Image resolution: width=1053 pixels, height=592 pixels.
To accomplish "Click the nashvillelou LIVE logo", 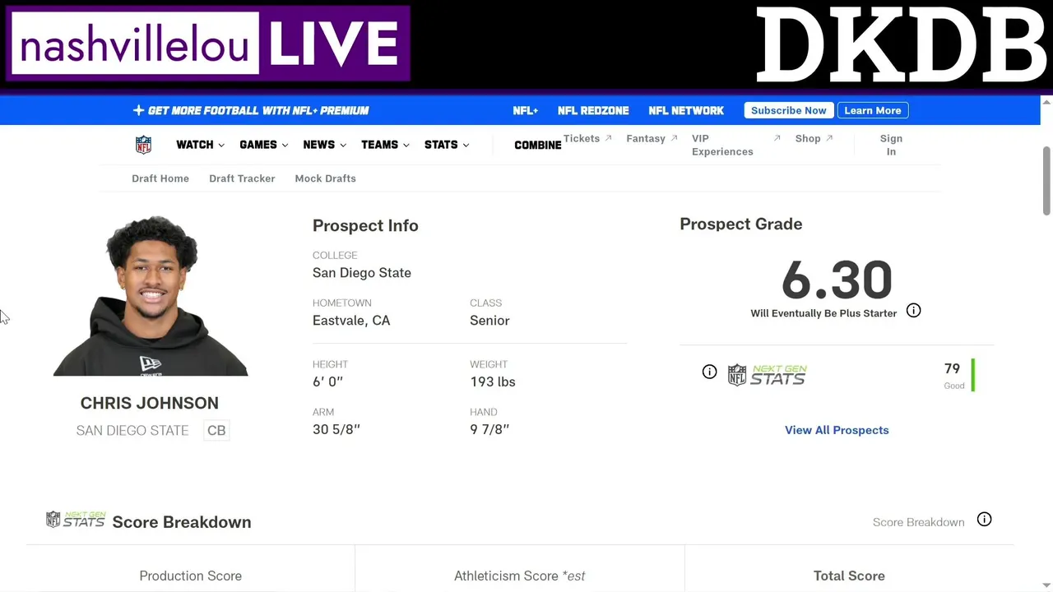I will pyautogui.click(x=209, y=44).
